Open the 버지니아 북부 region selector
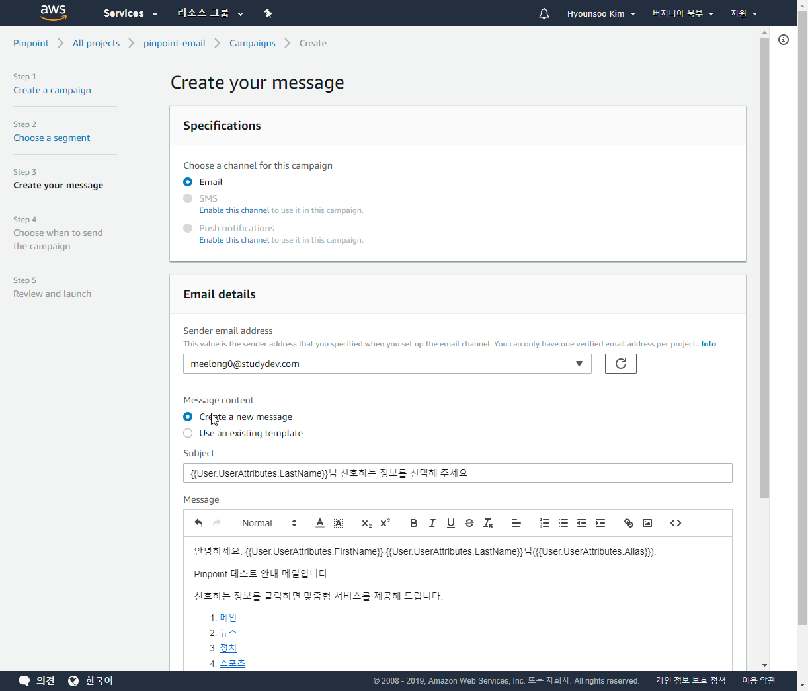Viewport: 808px width, 691px height. coord(683,13)
